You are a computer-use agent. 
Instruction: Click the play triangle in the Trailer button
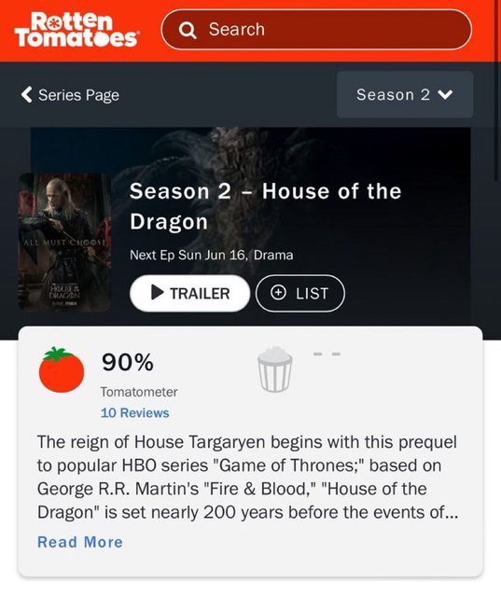158,293
